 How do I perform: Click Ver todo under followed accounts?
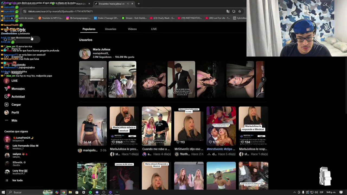pyautogui.click(x=14, y=180)
